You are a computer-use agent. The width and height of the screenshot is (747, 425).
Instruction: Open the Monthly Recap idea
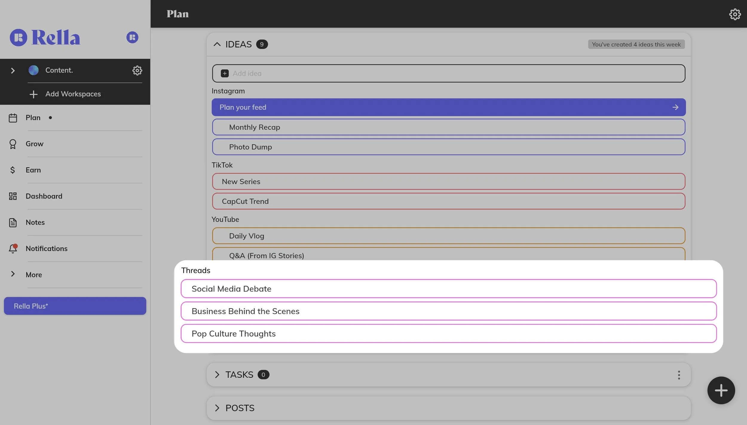(x=448, y=127)
